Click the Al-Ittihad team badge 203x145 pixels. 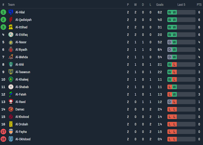pyautogui.click(x=11, y=27)
